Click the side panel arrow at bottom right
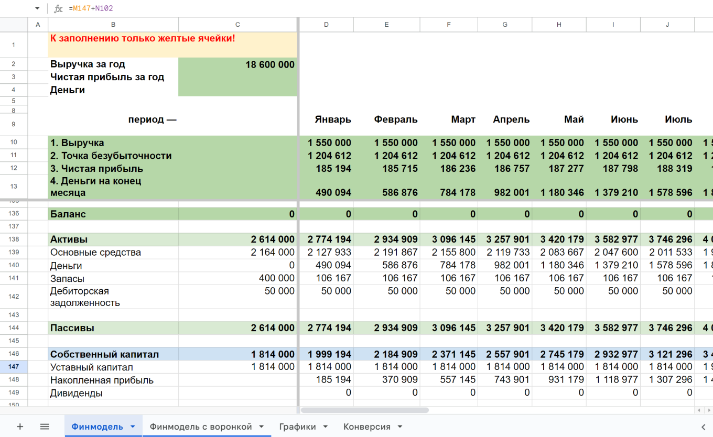The height and width of the screenshot is (437, 713). point(704,427)
